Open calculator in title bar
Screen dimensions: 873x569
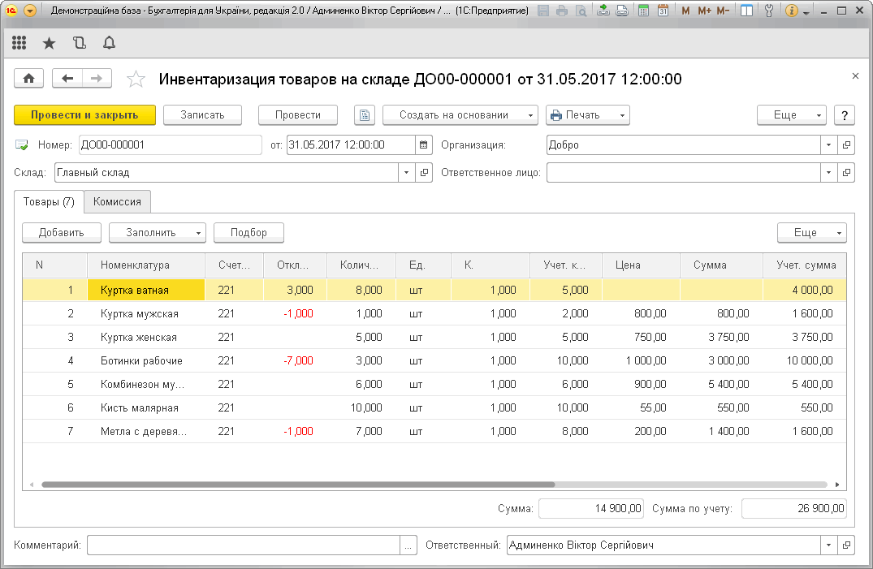pos(643,11)
